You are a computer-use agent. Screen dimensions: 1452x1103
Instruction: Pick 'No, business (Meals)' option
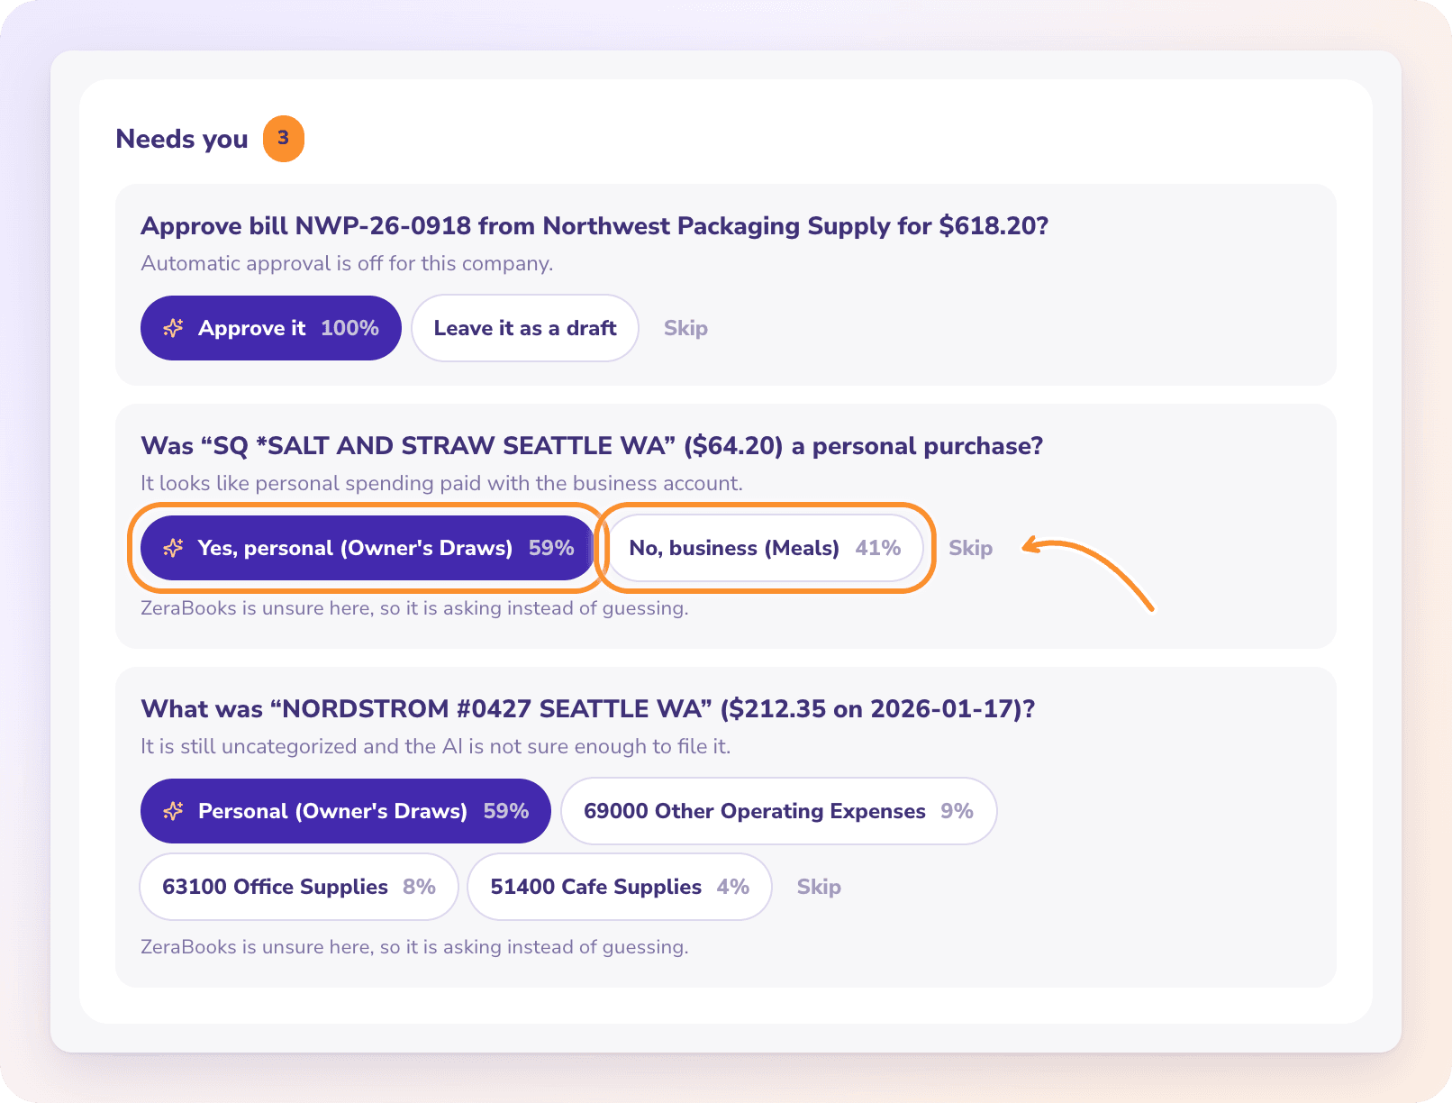point(766,548)
